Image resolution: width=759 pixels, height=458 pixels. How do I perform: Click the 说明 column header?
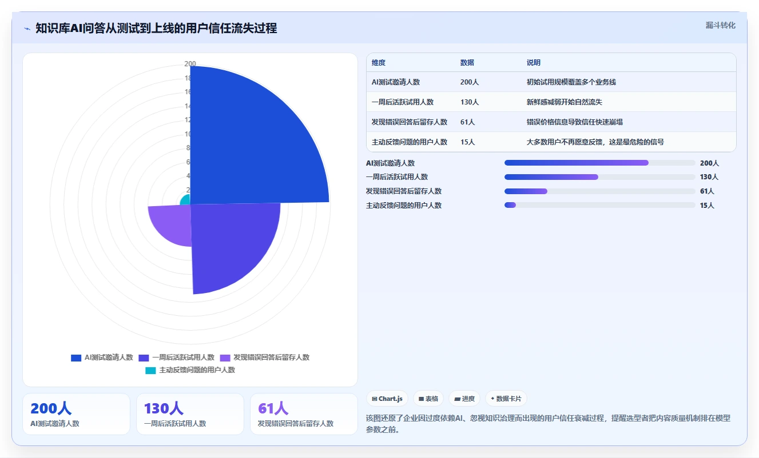[534, 63]
